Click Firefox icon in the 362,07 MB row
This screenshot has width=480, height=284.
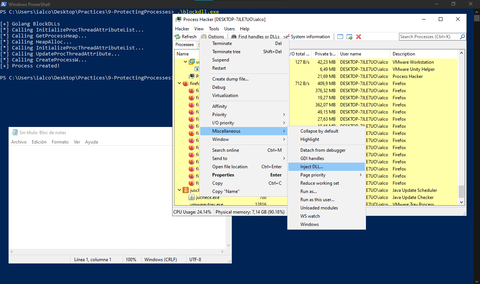tap(192, 105)
